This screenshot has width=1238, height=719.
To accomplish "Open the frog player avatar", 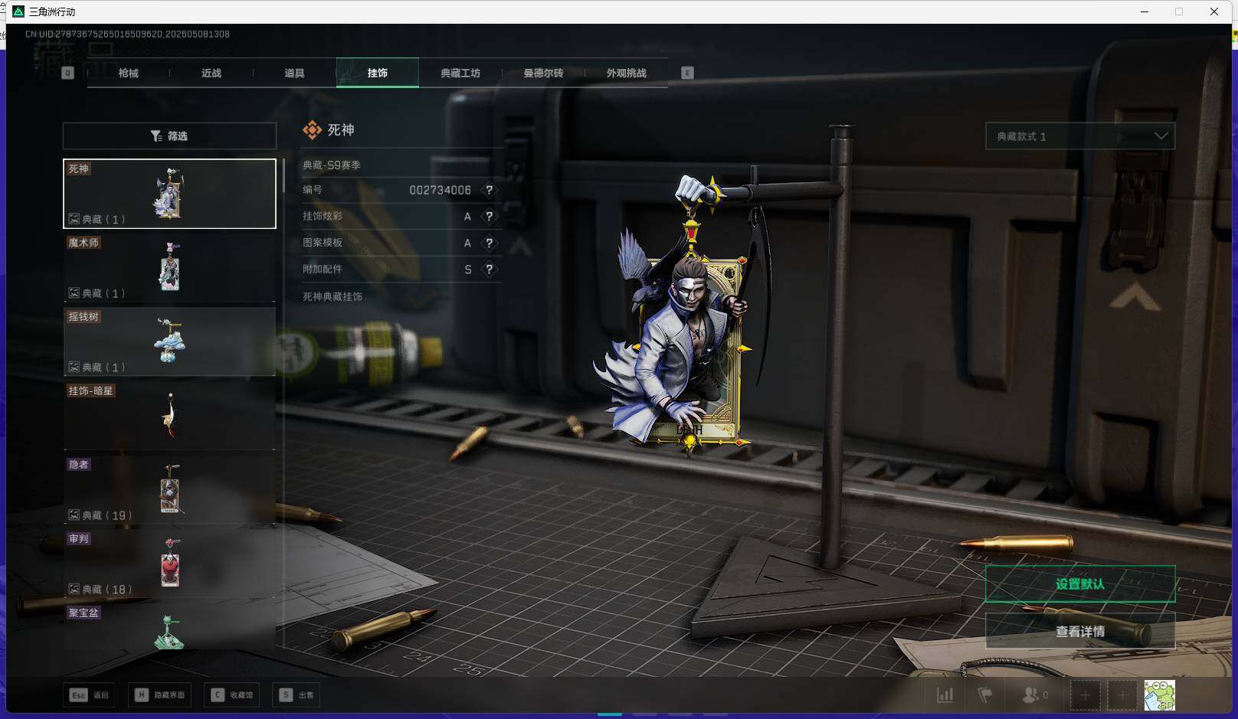I will 1159,695.
